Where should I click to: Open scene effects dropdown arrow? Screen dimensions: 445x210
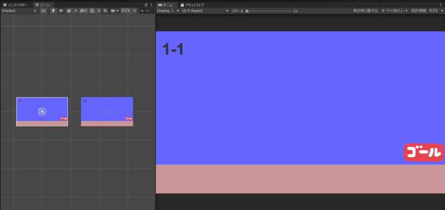[x=76, y=11]
